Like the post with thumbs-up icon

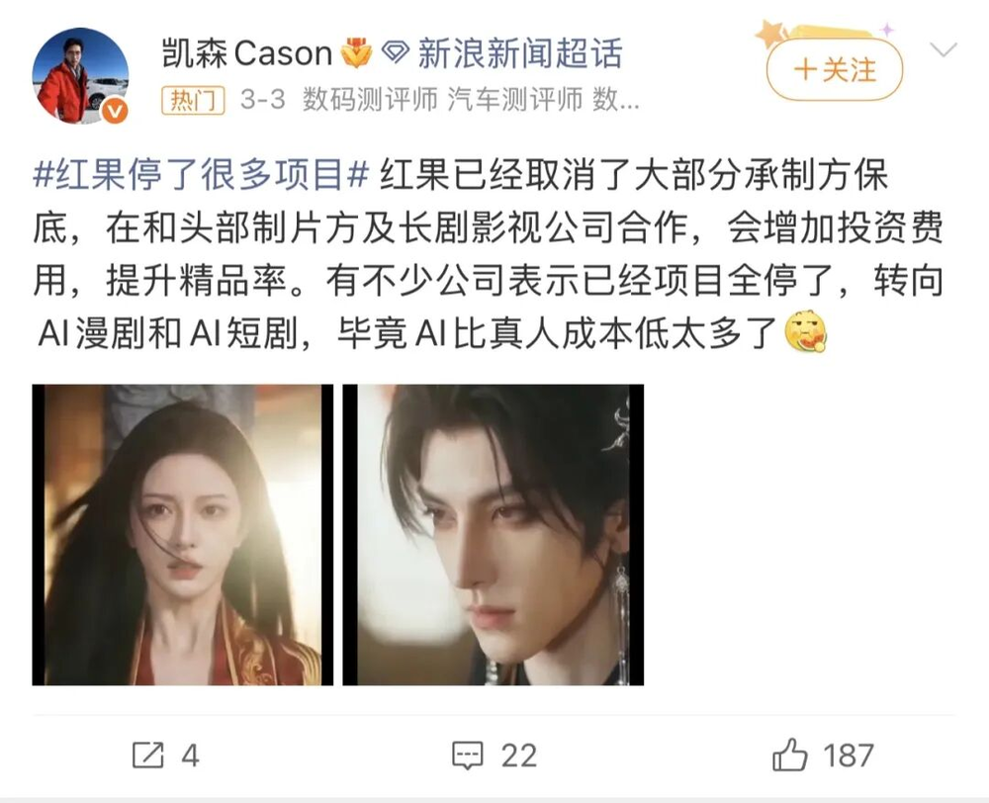tap(789, 755)
